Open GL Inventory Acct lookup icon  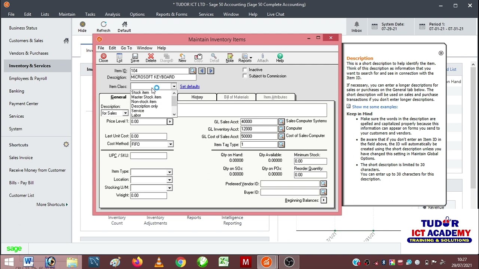tap(281, 129)
